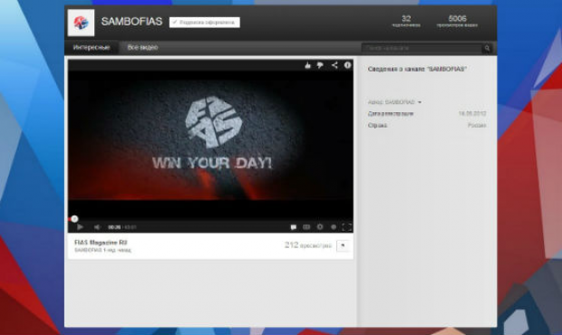
Task: Click the video elapsed time readout
Action: [114, 227]
